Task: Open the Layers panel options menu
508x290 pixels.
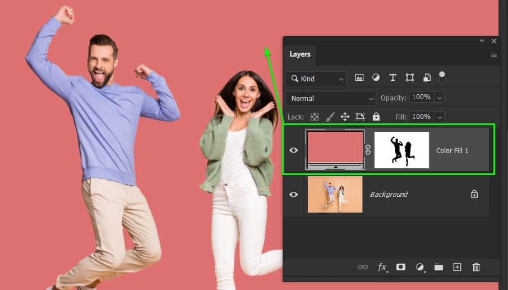Action: (x=494, y=54)
